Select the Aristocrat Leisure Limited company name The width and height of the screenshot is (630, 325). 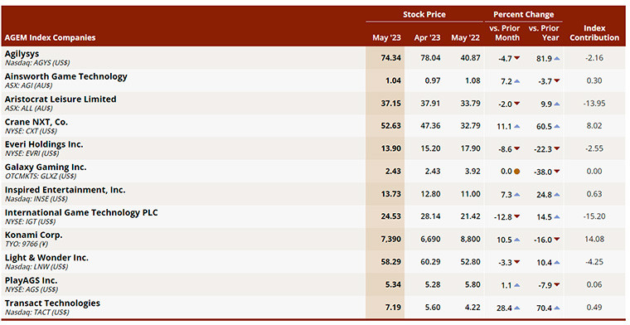click(61, 99)
